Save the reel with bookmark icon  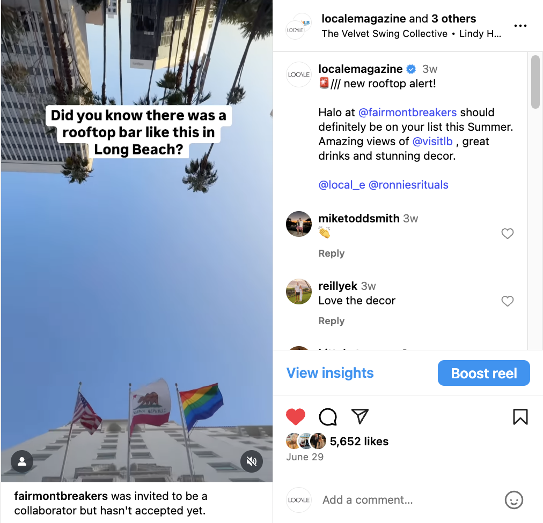(x=520, y=416)
